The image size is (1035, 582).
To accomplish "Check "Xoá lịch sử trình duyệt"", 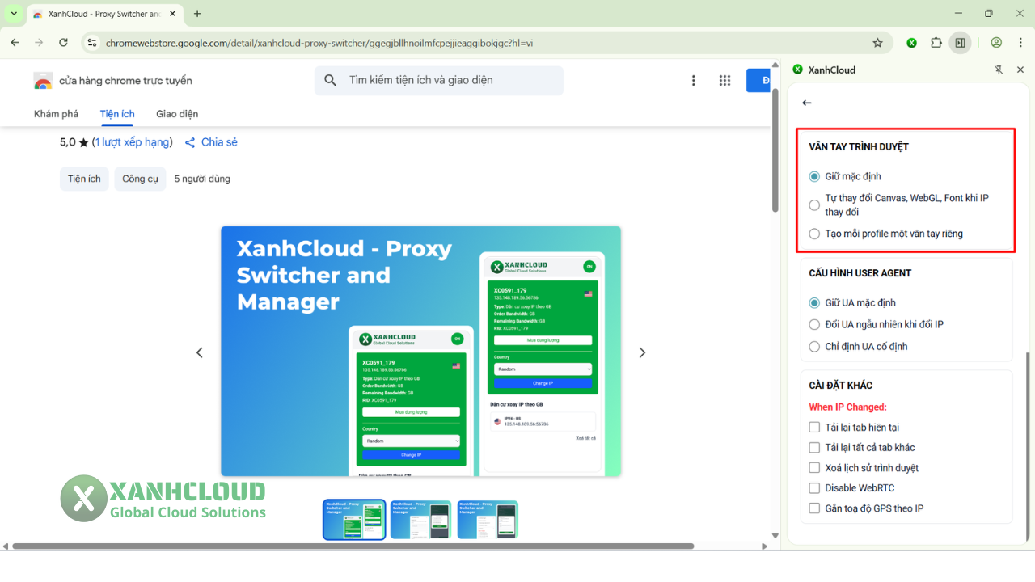I will (x=815, y=468).
